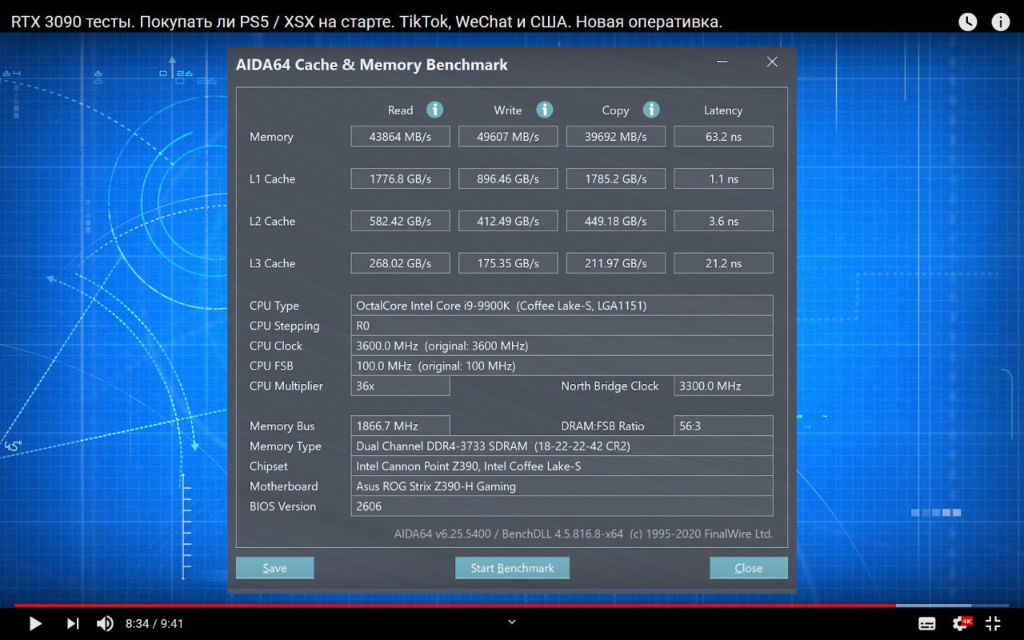Skip to the next video
The image size is (1024, 640).
[73, 623]
